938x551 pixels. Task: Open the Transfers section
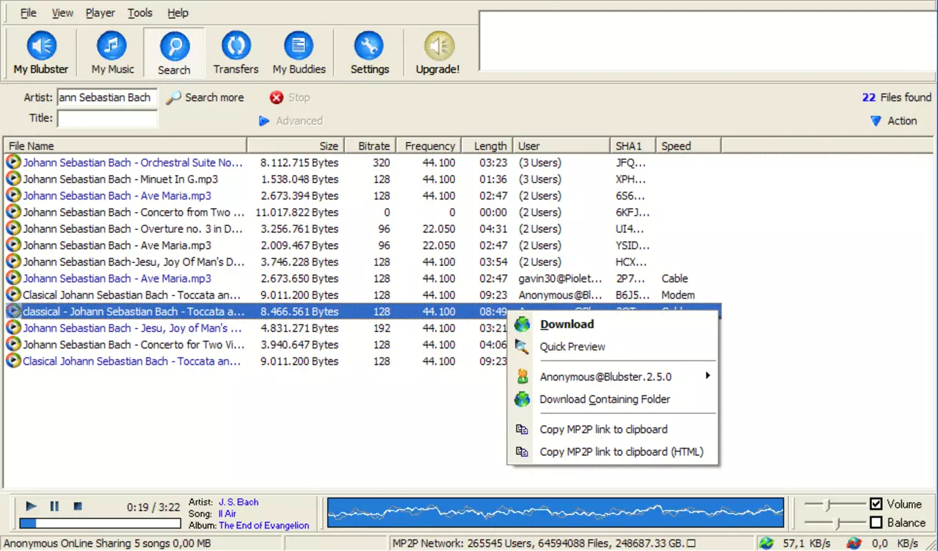[x=236, y=53]
